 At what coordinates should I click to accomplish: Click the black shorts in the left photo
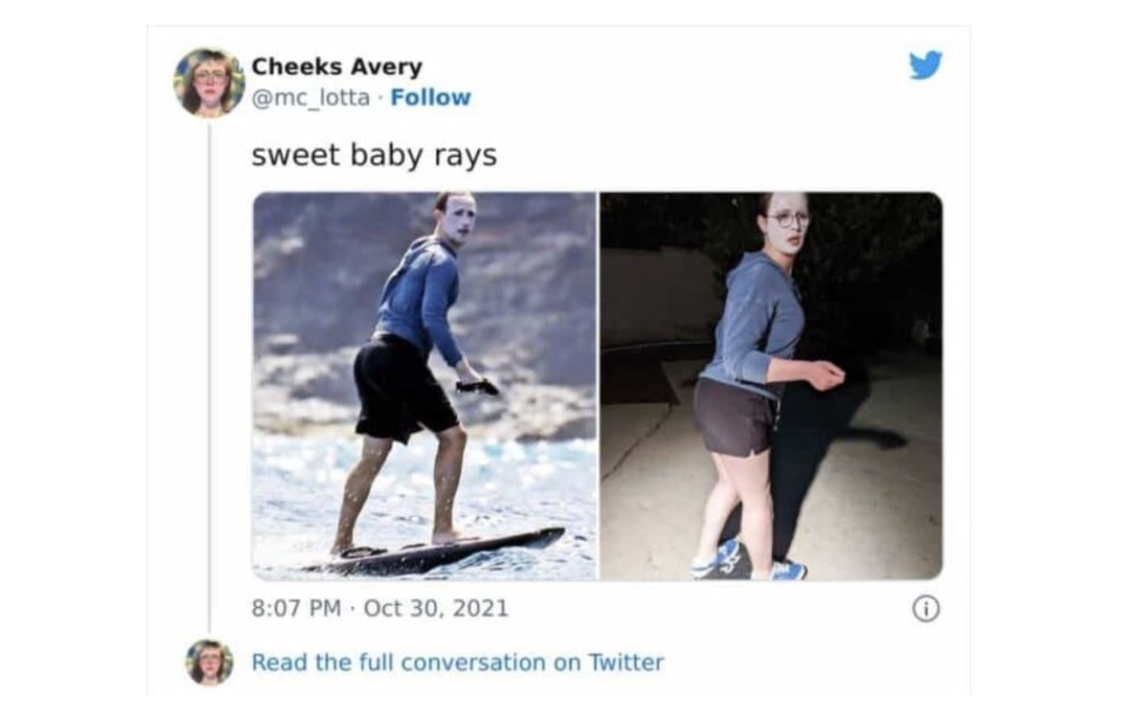[x=403, y=388]
